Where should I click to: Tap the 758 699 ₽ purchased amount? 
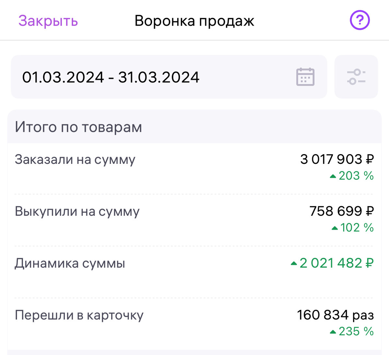click(x=342, y=211)
